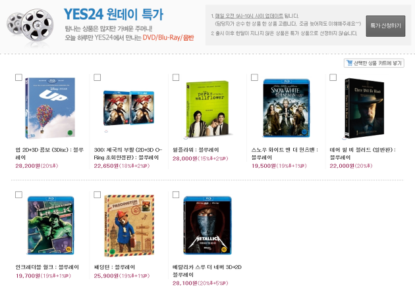View the Snow White Huntsman cover image

[x=287, y=108]
